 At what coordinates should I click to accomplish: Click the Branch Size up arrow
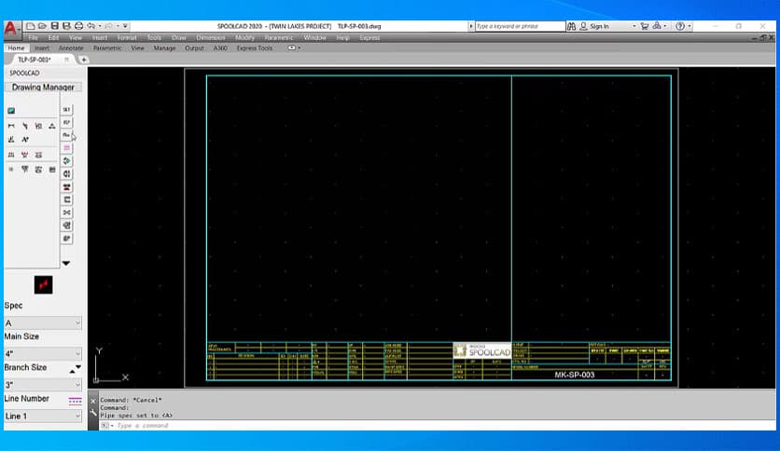coord(72,371)
